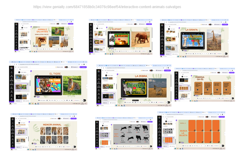The image size is (238, 167).
Task: Open interactive elements in El Tigre editor sidebar
Action: pos(11,79)
